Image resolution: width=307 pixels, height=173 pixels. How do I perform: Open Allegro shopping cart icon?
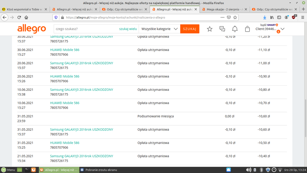tap(247, 29)
